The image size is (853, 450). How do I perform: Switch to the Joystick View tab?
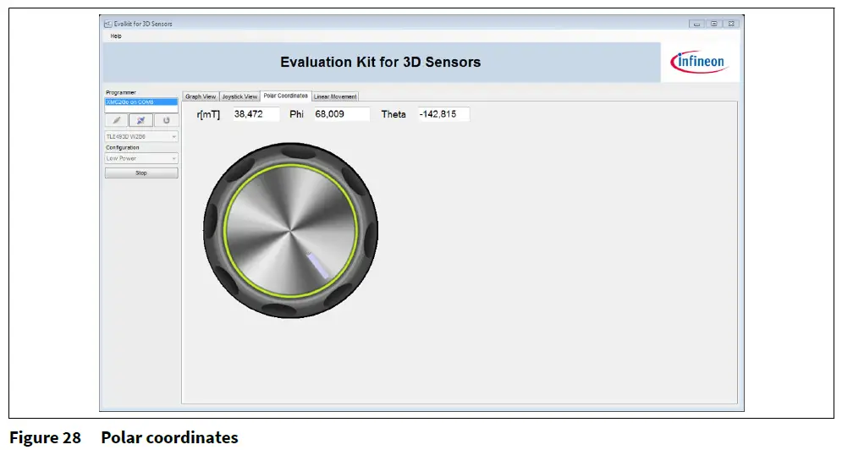tap(239, 96)
